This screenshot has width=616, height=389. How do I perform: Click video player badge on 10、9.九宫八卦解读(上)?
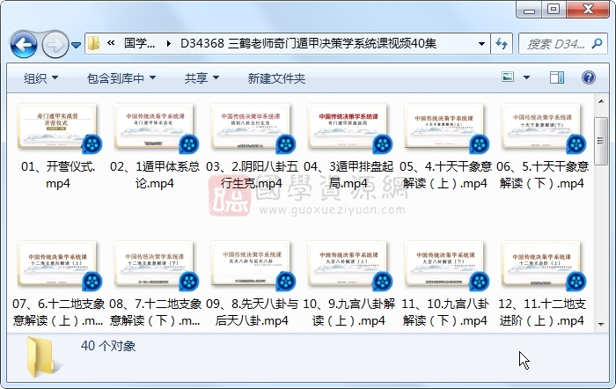coord(382,282)
